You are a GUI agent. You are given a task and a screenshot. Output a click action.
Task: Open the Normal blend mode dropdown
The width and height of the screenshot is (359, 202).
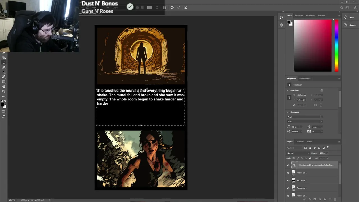[x=298, y=153]
